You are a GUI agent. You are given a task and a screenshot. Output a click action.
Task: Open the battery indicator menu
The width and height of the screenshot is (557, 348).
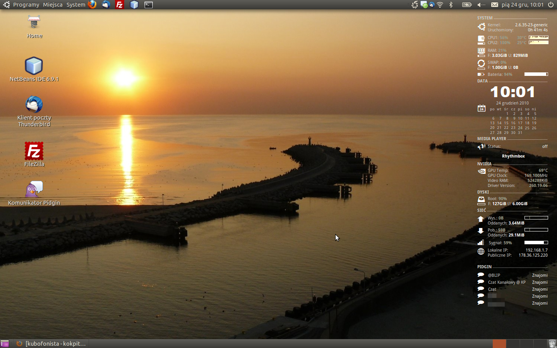point(467,5)
